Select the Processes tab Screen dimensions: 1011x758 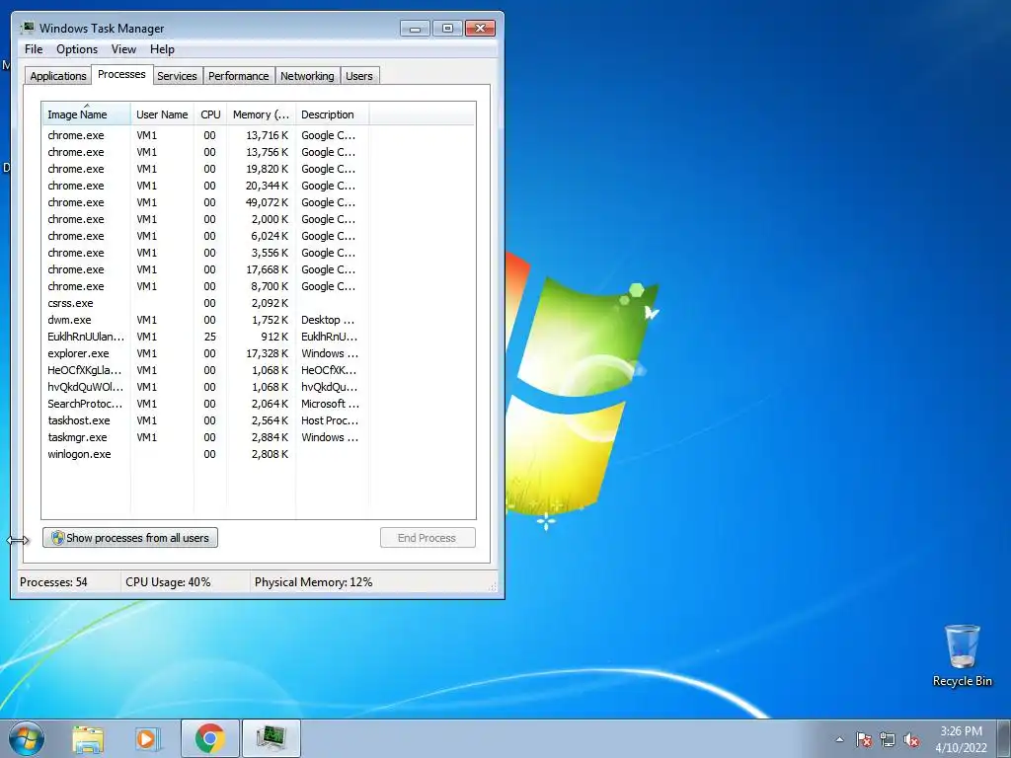[121, 74]
